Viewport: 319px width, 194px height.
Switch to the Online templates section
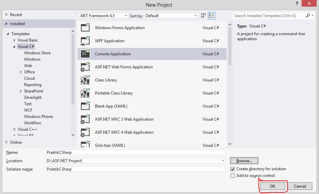click(x=16, y=142)
